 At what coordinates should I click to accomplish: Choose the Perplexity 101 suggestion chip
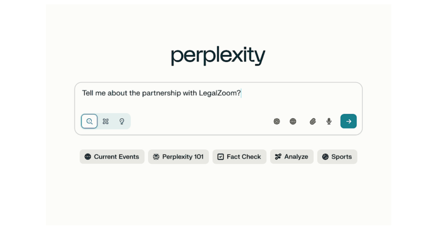(x=178, y=157)
